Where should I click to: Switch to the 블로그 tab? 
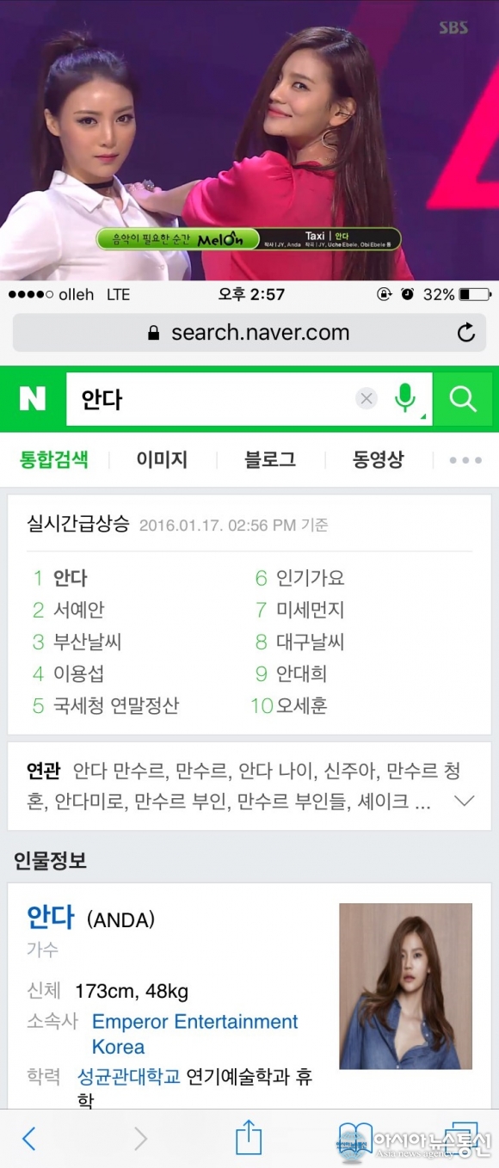[270, 459]
